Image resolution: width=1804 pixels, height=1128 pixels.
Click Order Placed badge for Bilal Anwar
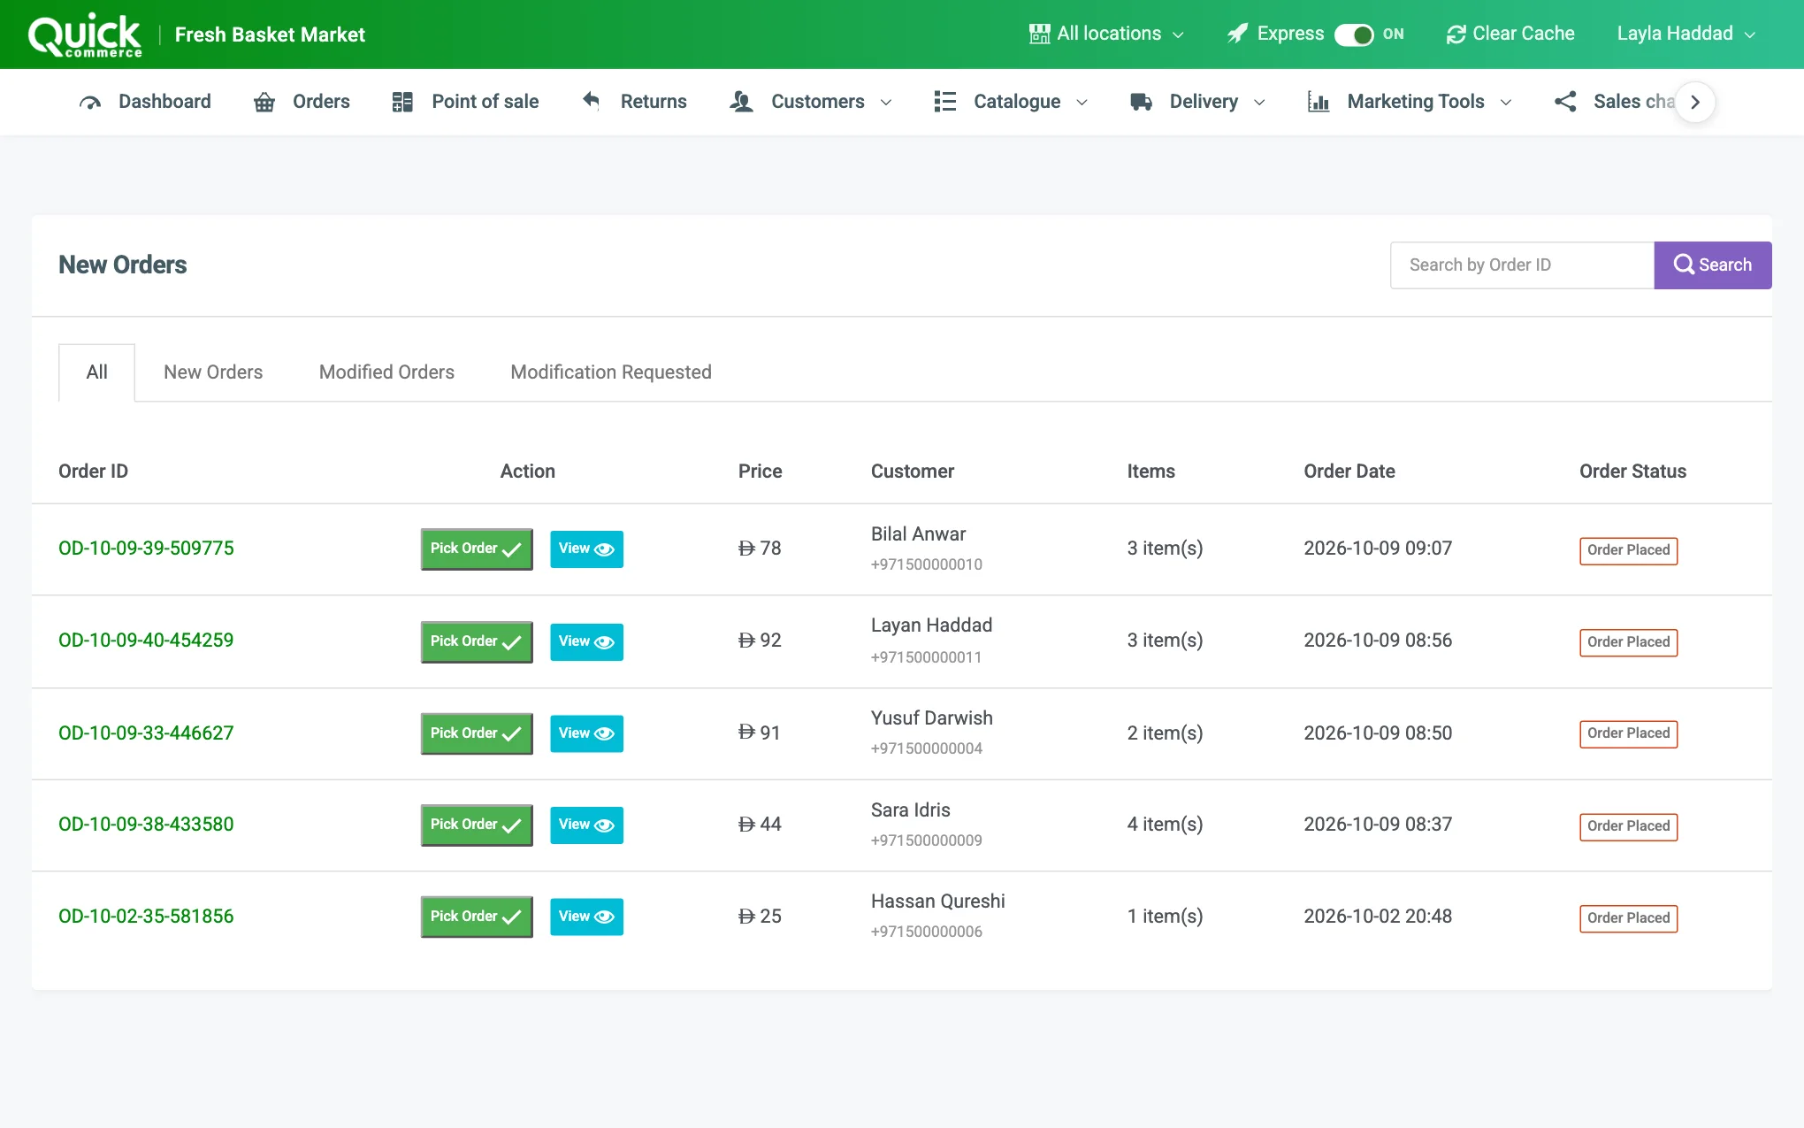coord(1628,550)
